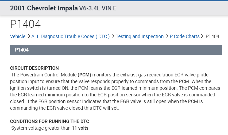Click the large P1404 page heading
The height and width of the screenshot is (135, 228).
pyautogui.click(x=25, y=24)
